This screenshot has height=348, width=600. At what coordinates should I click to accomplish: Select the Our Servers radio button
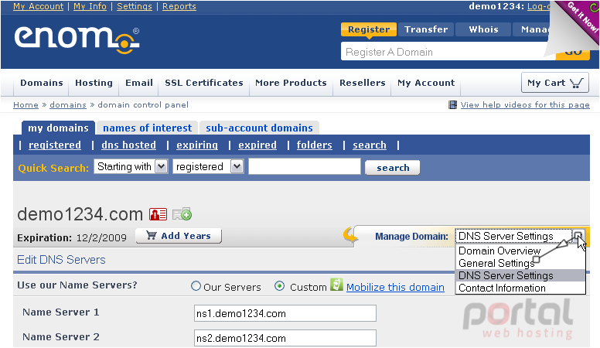196,286
